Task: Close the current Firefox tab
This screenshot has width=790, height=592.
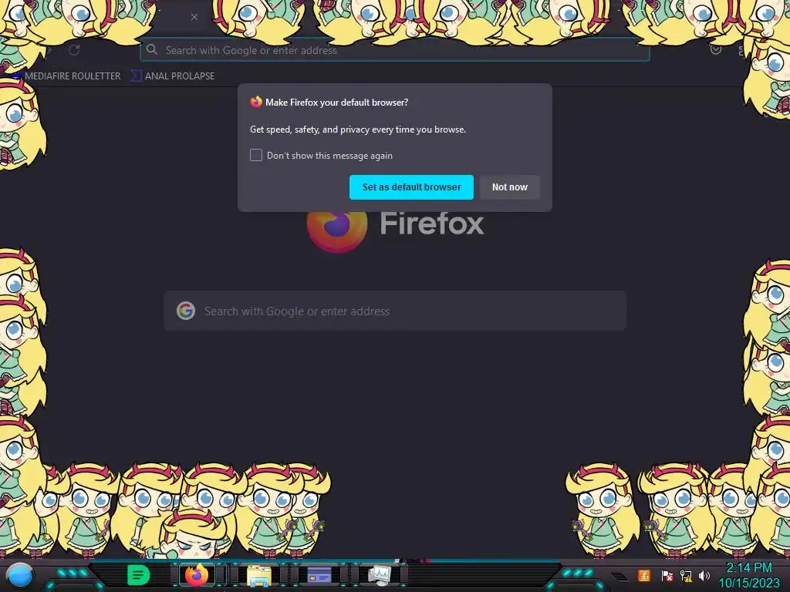Action: pos(194,17)
